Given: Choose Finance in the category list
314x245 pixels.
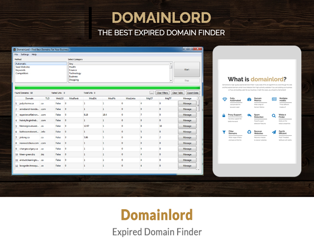Looking at the screenshot, I should pos(73,70).
